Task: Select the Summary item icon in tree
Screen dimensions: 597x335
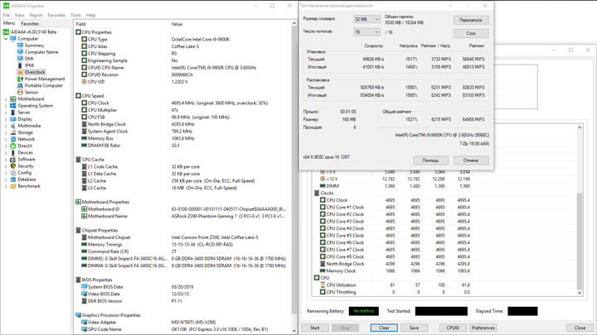Action: pos(20,45)
